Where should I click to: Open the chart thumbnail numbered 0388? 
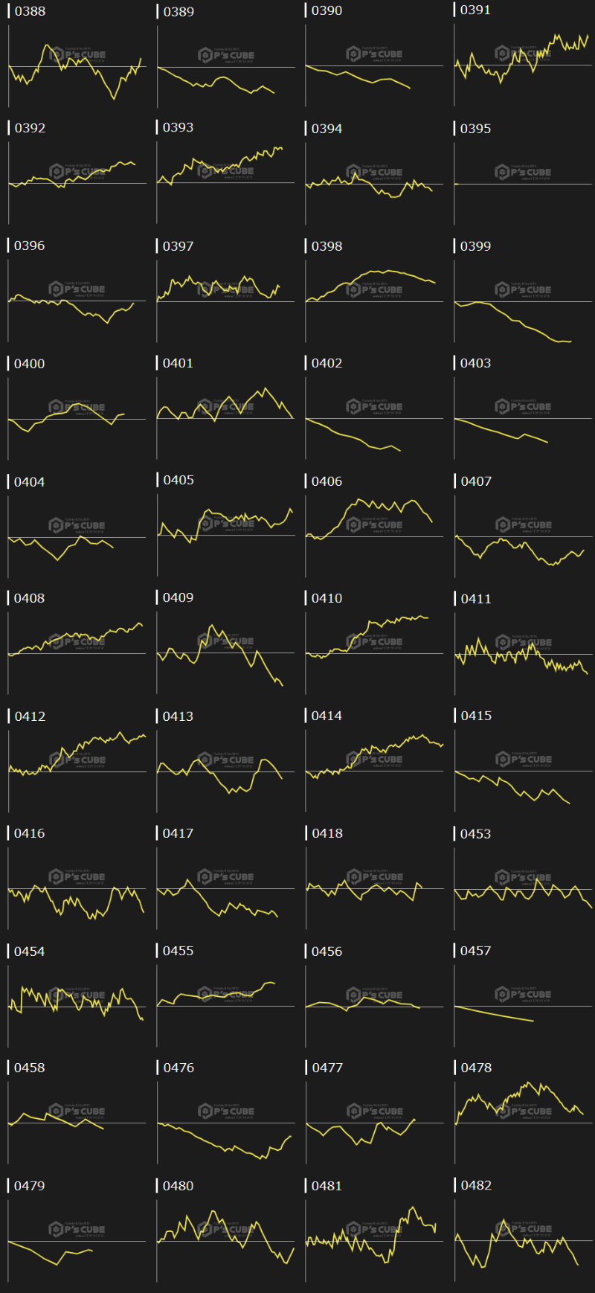click(x=77, y=67)
